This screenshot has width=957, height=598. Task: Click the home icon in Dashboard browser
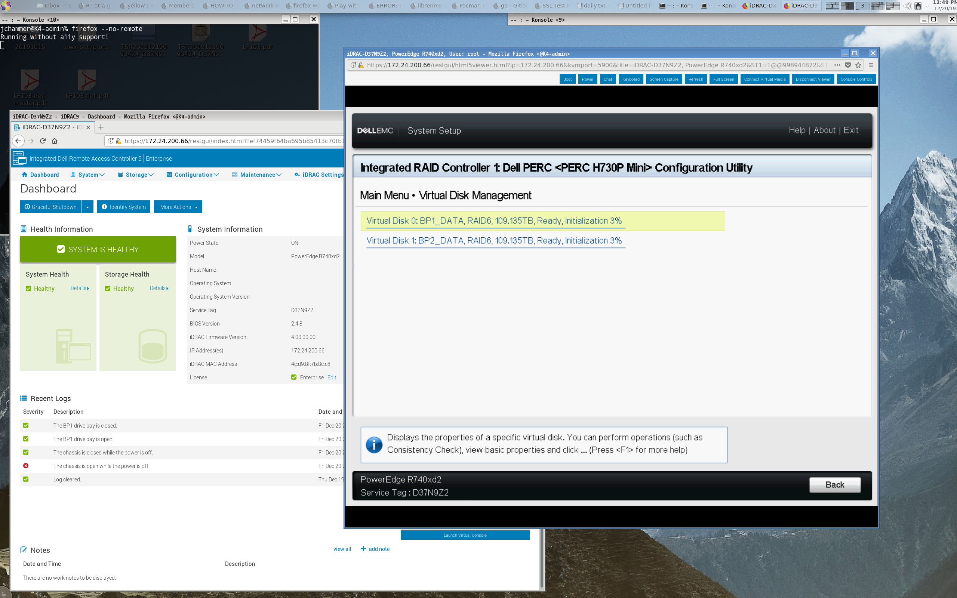tap(55, 141)
